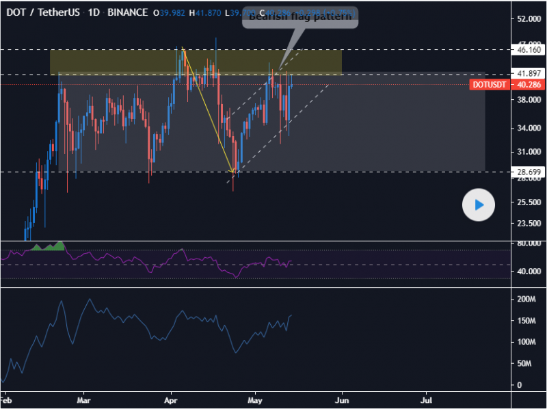Select the Bearish flag pattern callout
The width and height of the screenshot is (547, 409).
(x=299, y=18)
